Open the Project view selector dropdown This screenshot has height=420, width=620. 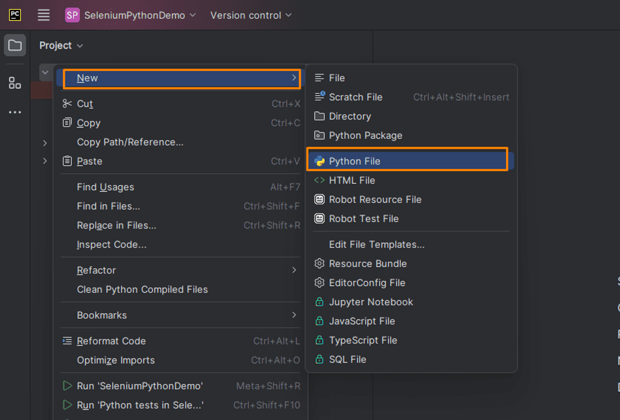tap(61, 46)
